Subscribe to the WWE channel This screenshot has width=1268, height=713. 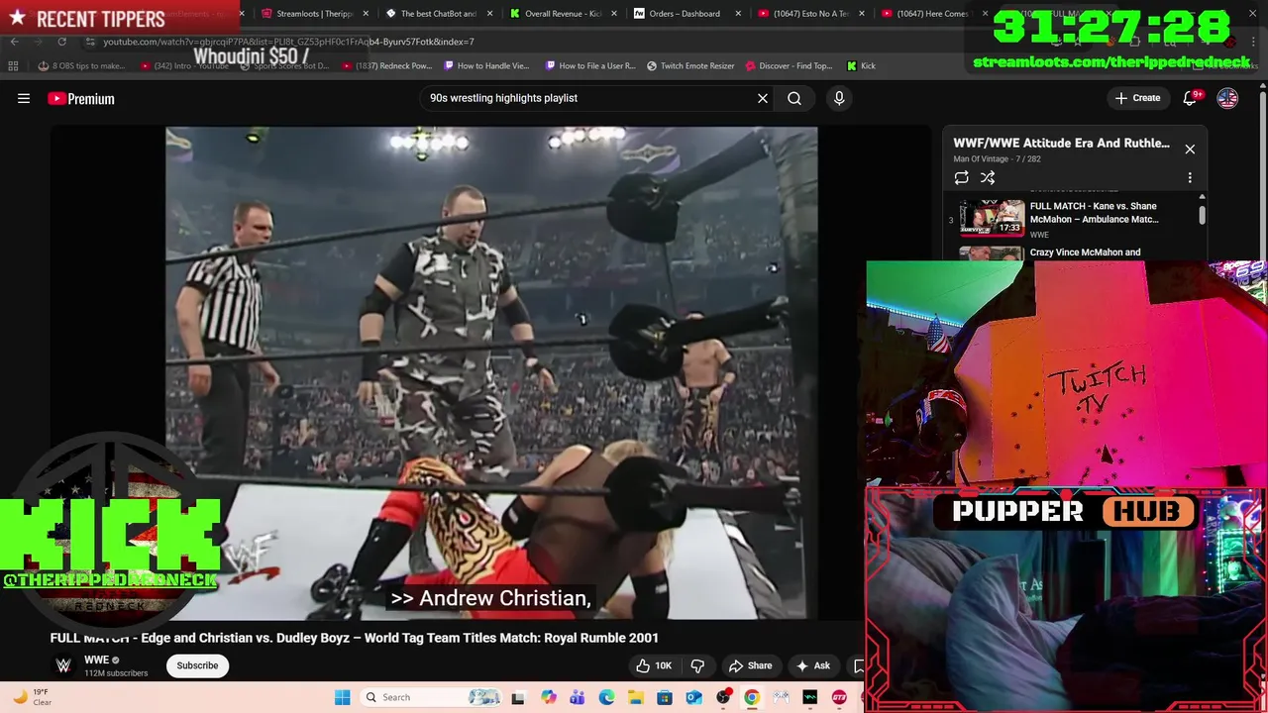tap(197, 665)
